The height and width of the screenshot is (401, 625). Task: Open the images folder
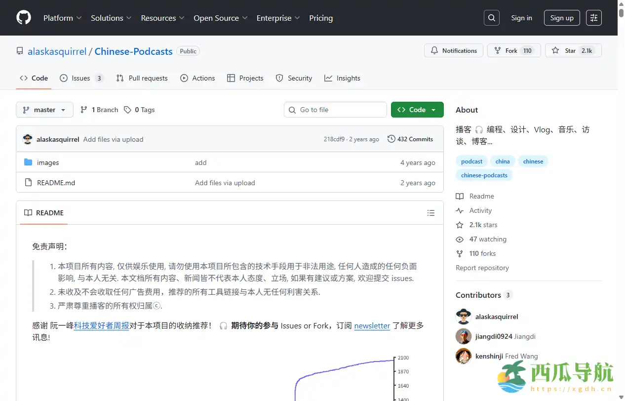[48, 162]
